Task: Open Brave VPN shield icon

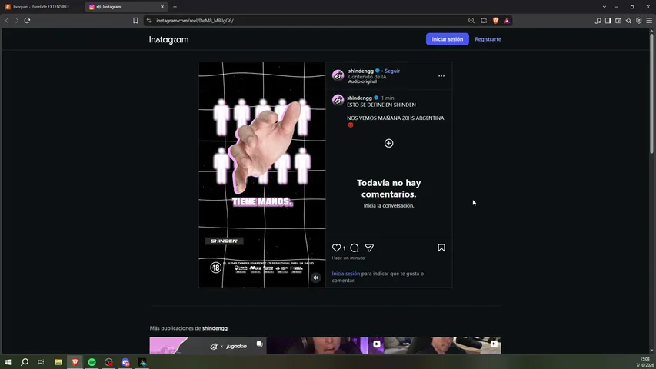Action: [x=639, y=20]
